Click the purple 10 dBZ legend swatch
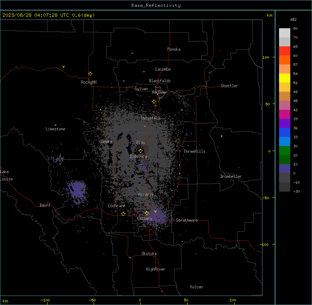The width and height of the screenshot is (312, 305). tap(284, 168)
